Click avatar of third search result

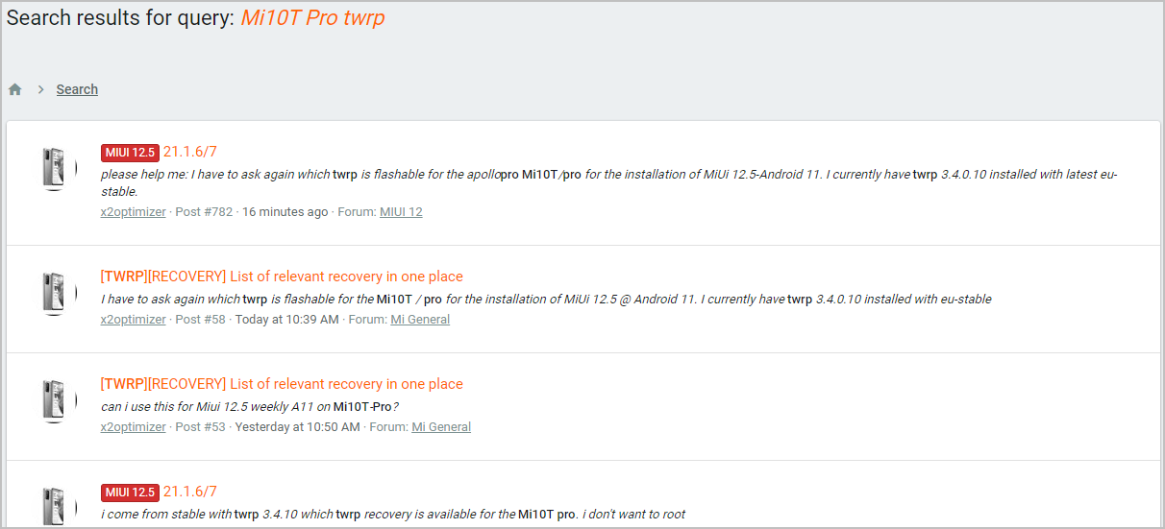(60, 399)
